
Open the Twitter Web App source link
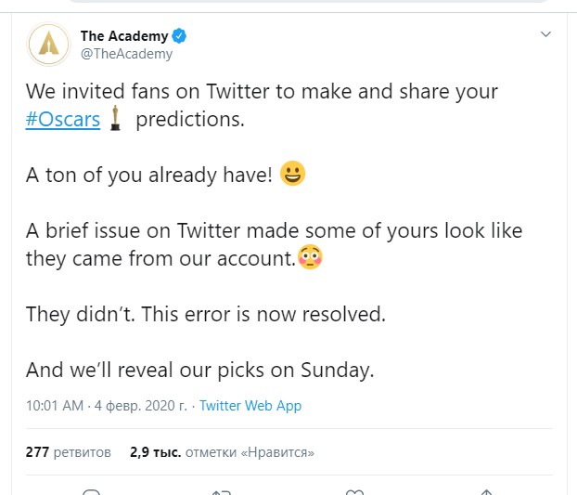[x=250, y=406]
